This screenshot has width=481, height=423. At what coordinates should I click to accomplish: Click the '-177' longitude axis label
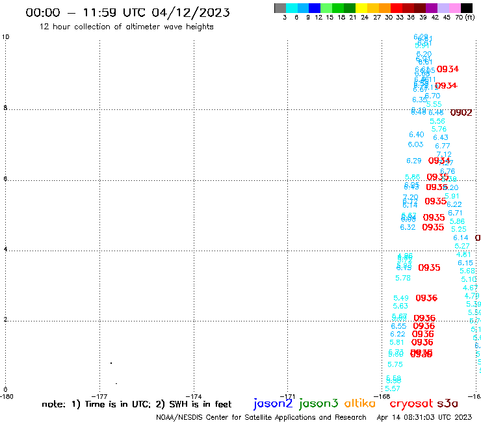[99, 396]
